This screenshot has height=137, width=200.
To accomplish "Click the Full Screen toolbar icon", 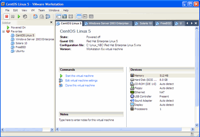I will coord(65,16).
